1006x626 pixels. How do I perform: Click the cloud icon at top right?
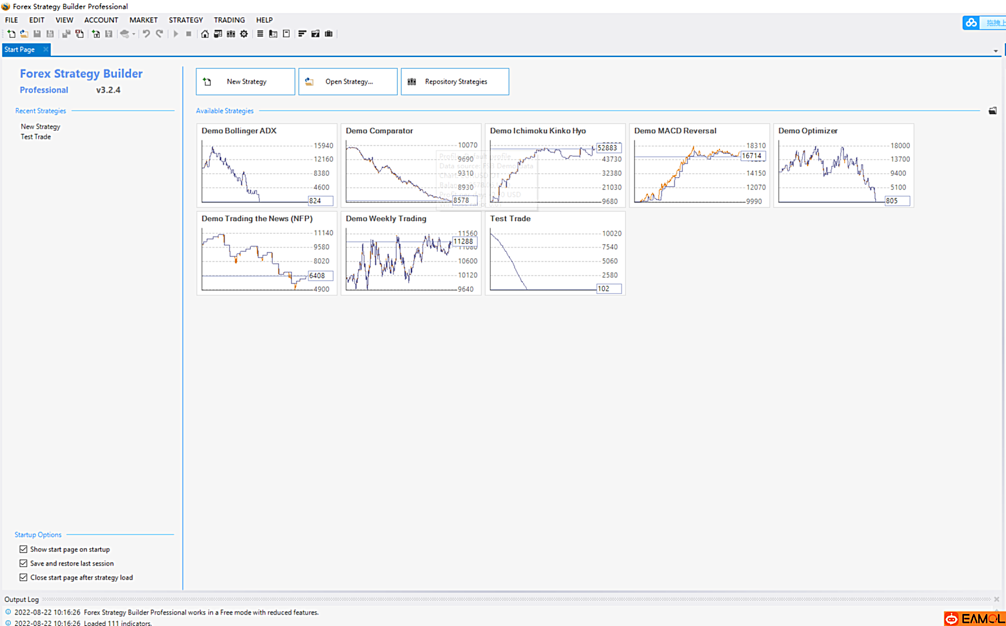point(971,23)
